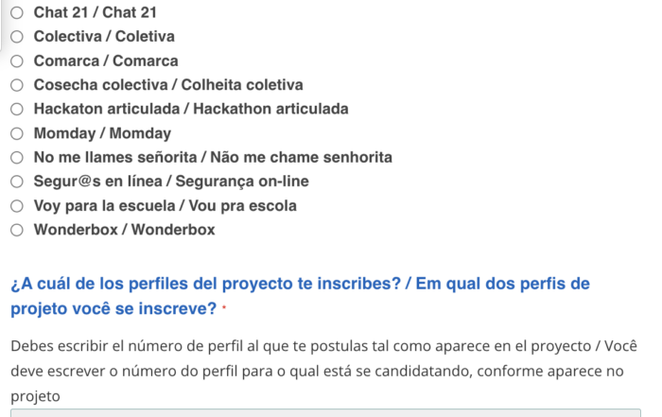Screen dimensions: 662x417
Task: Click the Wonderbox label text
Action: 125,230
